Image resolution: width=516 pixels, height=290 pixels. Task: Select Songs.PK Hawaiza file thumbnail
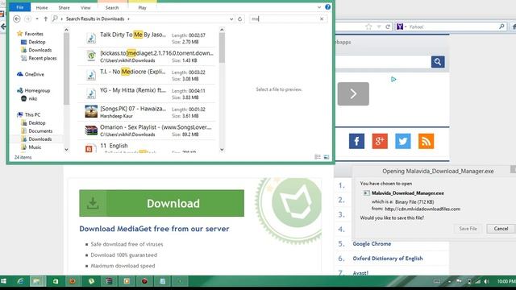click(91, 112)
